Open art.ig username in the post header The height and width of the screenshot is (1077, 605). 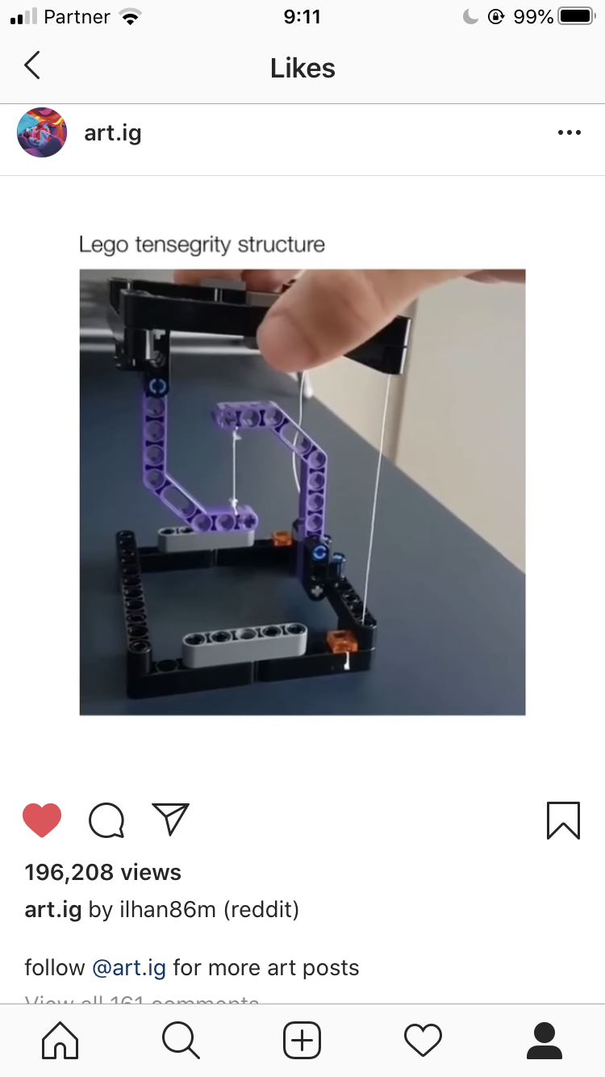113,133
